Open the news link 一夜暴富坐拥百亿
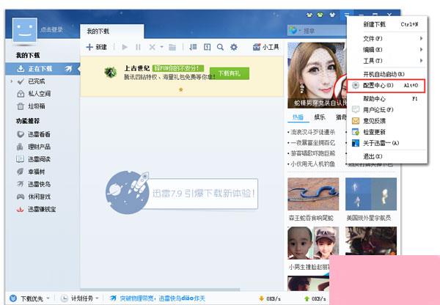The image size is (440, 305). tap(312, 143)
